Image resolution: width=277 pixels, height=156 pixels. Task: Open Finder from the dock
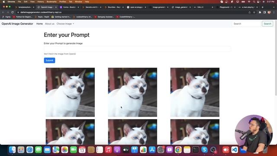tap(12, 150)
